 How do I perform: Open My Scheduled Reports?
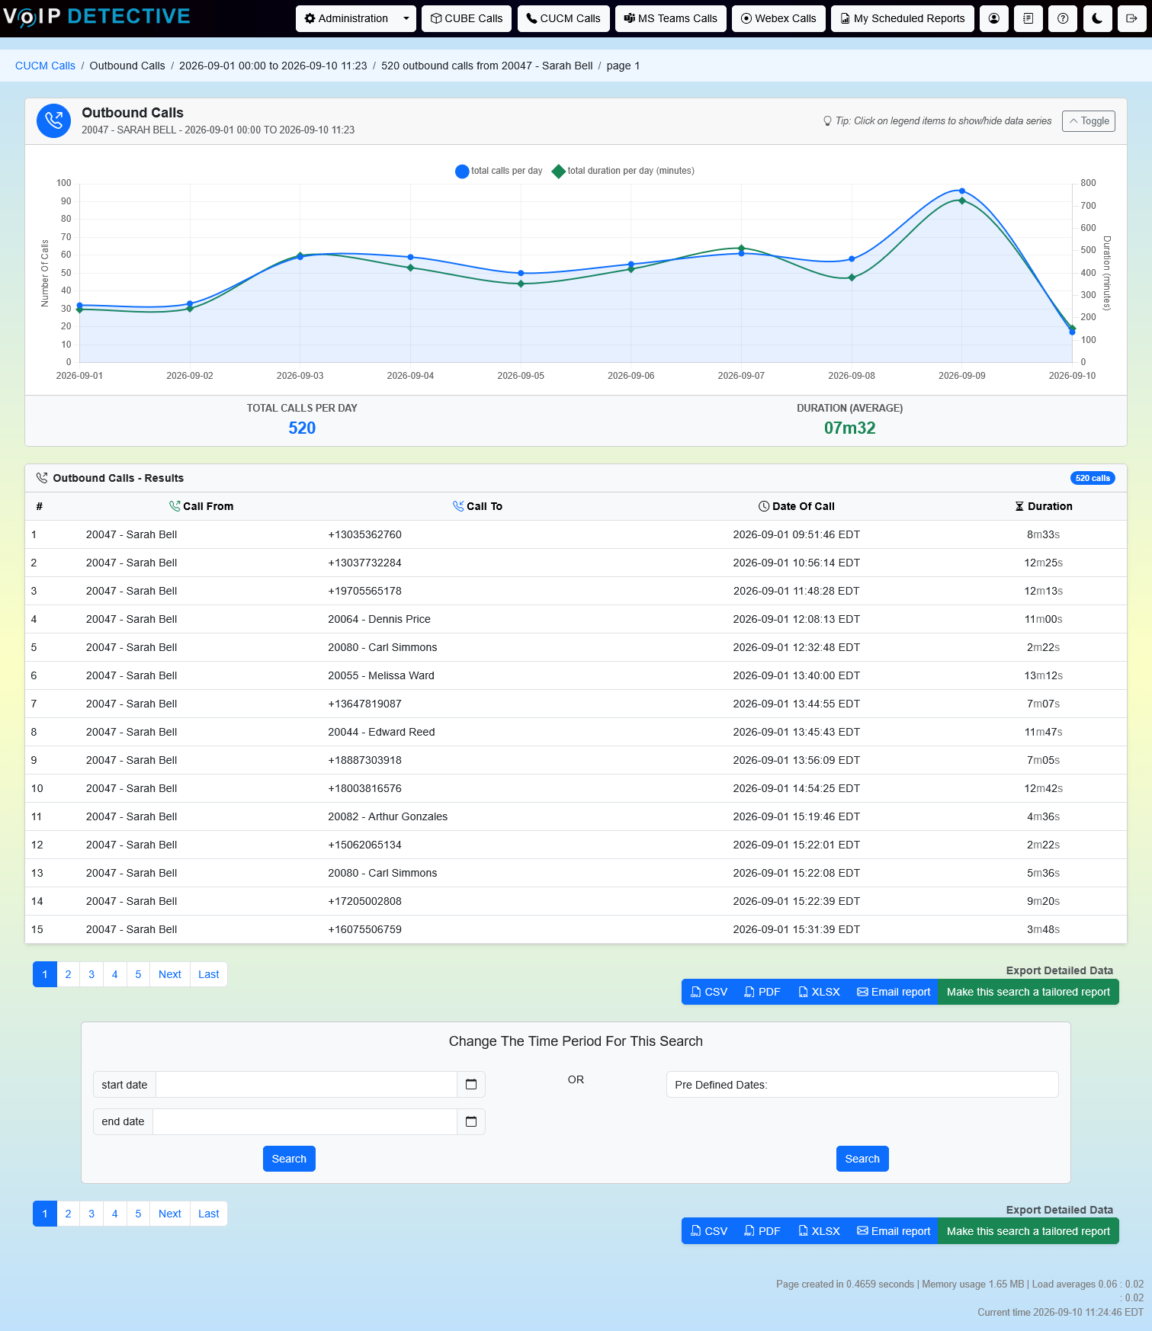(903, 18)
